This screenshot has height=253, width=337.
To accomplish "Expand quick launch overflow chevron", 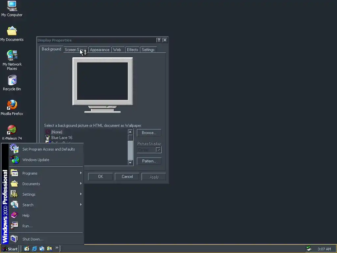I will coord(57,248).
